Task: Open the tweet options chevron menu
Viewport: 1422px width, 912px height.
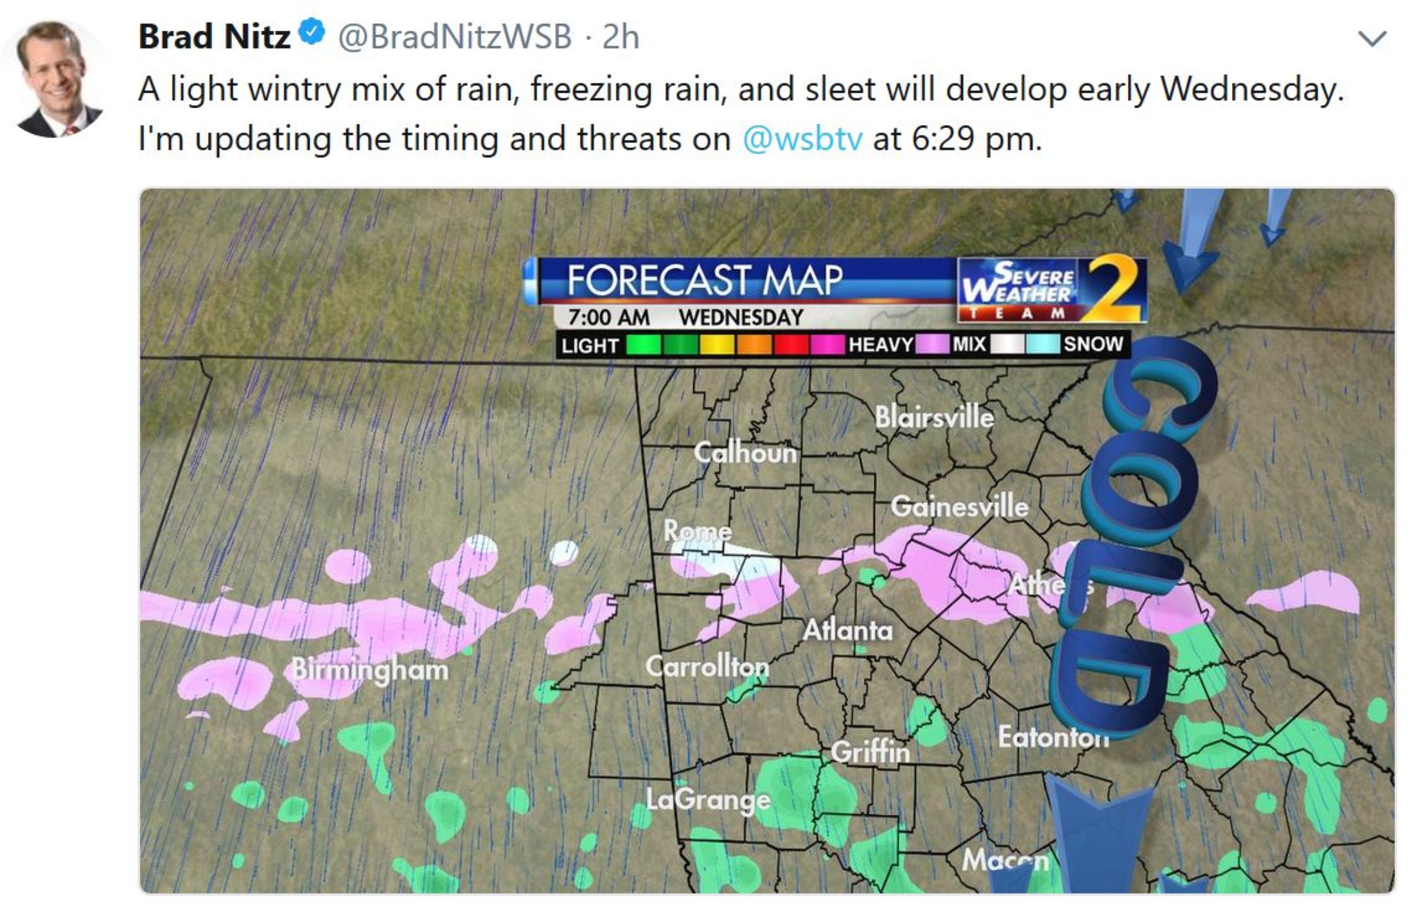Action: point(1372,39)
